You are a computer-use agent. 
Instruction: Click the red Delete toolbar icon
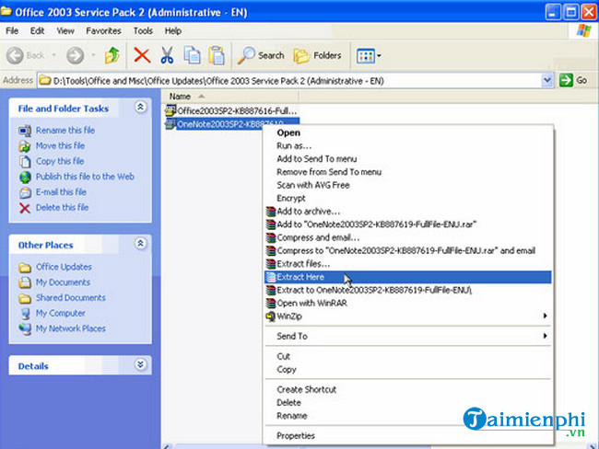[142, 55]
